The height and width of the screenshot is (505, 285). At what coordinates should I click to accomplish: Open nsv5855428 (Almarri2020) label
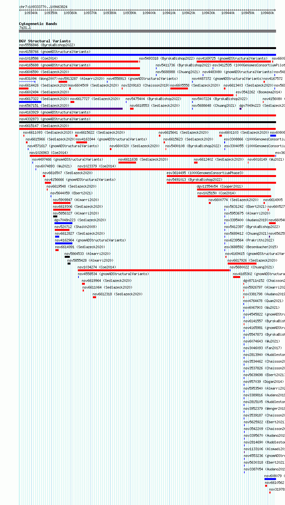point(90,260)
